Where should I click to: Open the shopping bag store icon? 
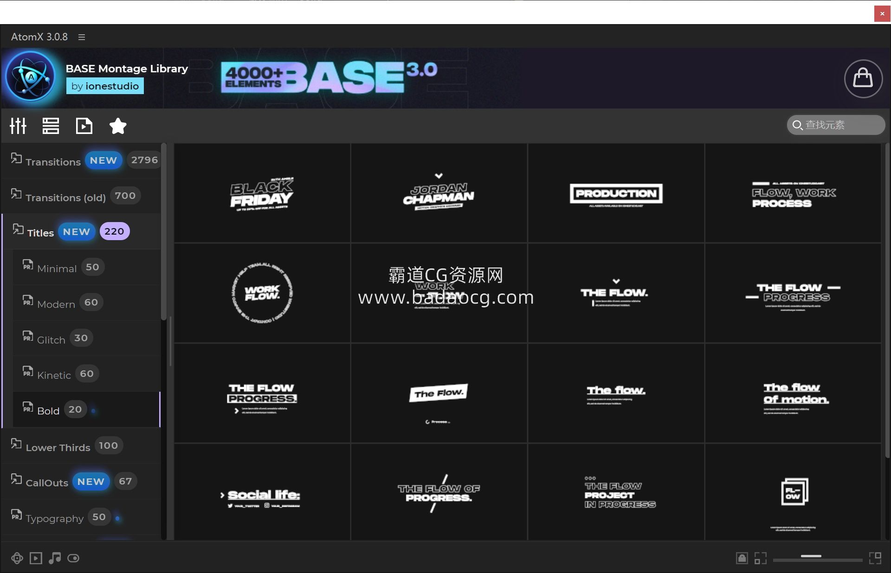863,78
